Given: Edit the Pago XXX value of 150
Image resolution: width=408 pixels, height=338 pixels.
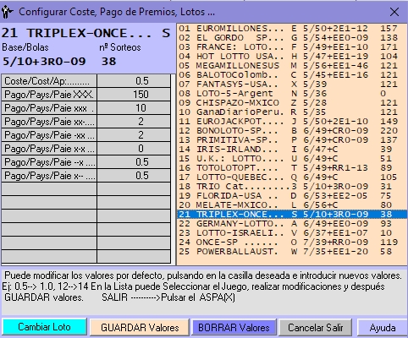Looking at the screenshot, I should tap(134, 95).
